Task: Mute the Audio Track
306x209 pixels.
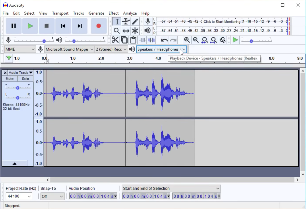Action: pyautogui.click(x=10, y=79)
